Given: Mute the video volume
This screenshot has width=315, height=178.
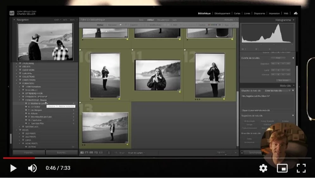Looking at the screenshot, I should [32, 168].
